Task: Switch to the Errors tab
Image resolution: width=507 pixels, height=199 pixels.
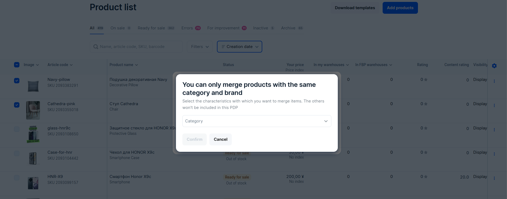Action: [190, 28]
